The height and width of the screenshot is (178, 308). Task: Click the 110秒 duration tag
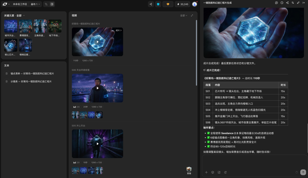click(x=76, y=61)
